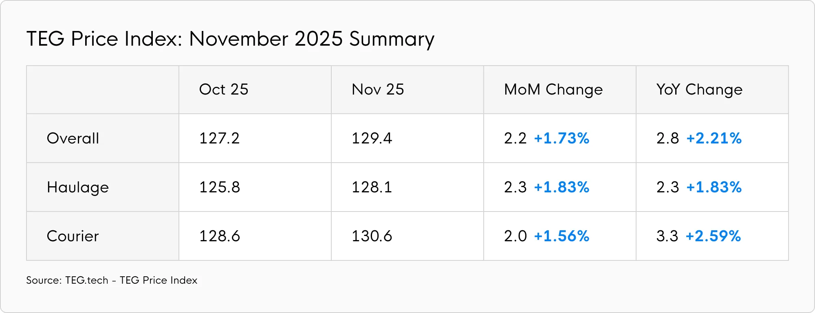Select the Courier row label
This screenshot has width=815, height=313.
[73, 236]
